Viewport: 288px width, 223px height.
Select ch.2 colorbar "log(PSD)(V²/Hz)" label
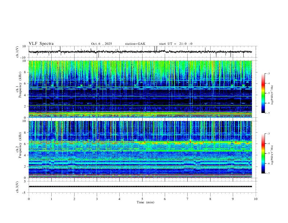272,155
